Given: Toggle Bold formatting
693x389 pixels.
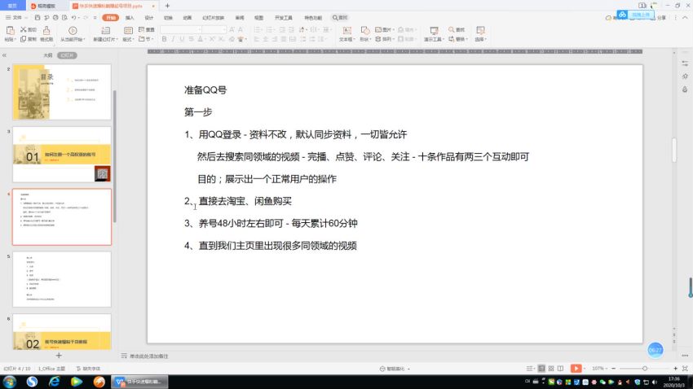Looking at the screenshot, I should [x=165, y=39].
